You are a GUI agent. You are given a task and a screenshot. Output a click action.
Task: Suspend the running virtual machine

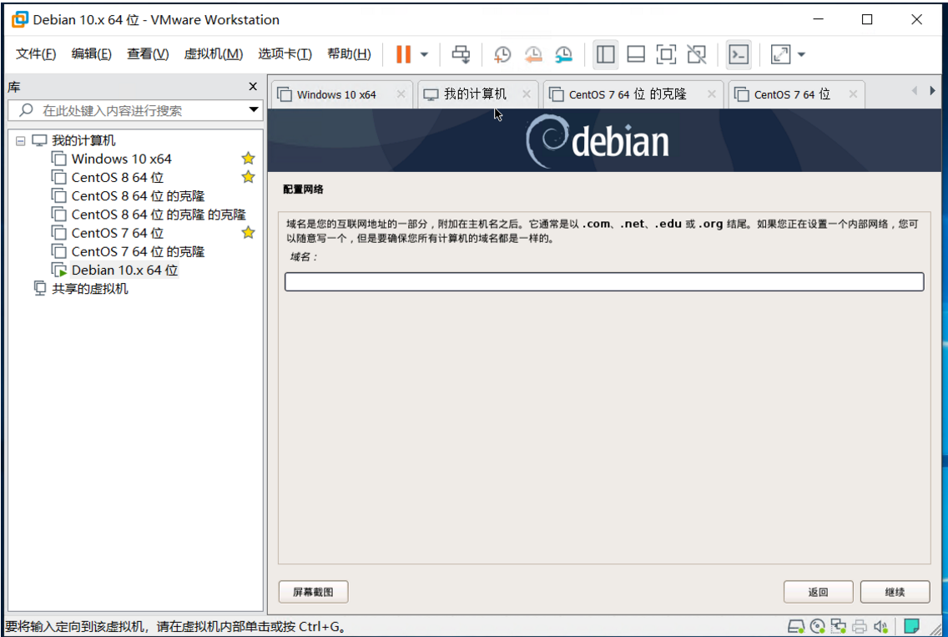pyautogui.click(x=406, y=54)
